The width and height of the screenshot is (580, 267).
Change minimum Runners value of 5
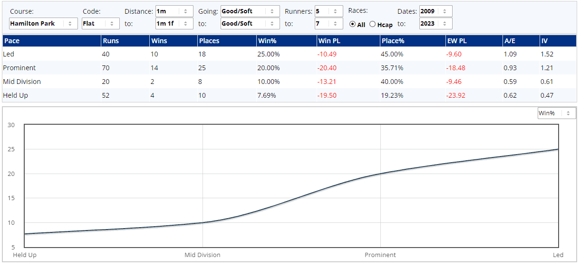point(329,11)
